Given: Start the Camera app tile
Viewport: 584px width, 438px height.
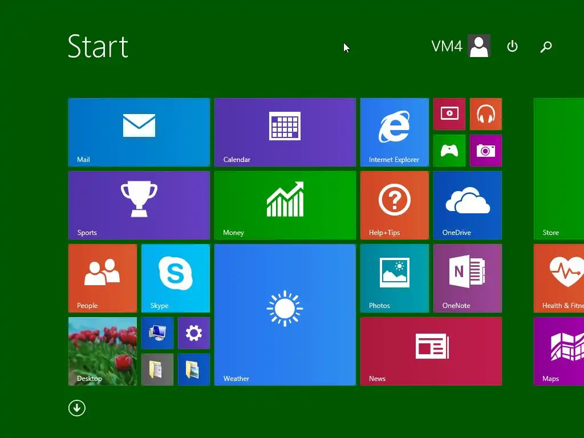Looking at the screenshot, I should [x=486, y=151].
